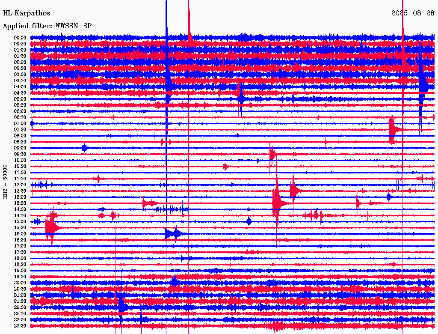Click the 05:00 time label
The width and height of the screenshot is (438, 334).
click(20, 99)
